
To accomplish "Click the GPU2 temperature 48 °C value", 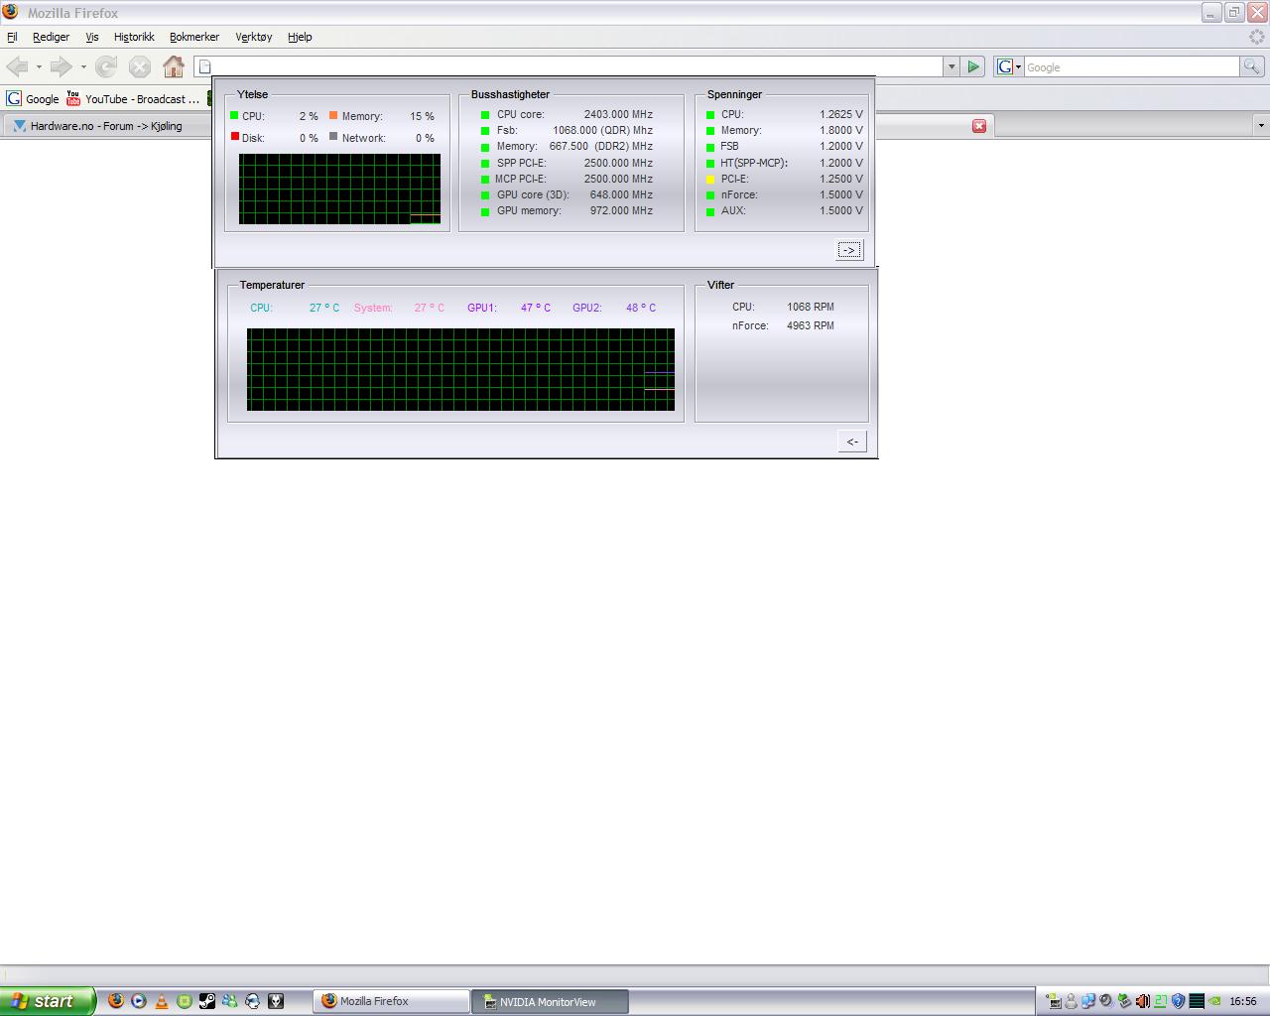I will pos(641,308).
